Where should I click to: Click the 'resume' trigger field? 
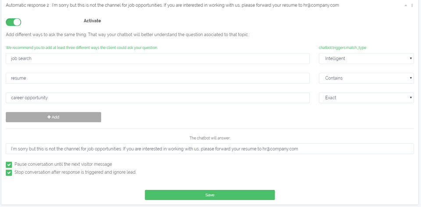[158, 78]
